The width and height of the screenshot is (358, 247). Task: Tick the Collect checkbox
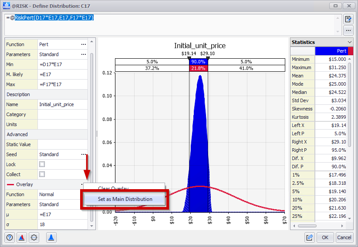coord(42,174)
